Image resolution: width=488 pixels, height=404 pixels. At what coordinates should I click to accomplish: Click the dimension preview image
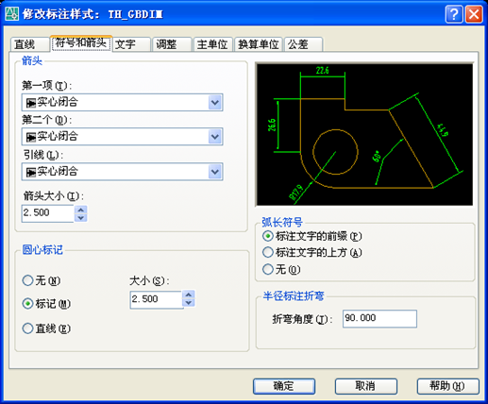[364, 134]
